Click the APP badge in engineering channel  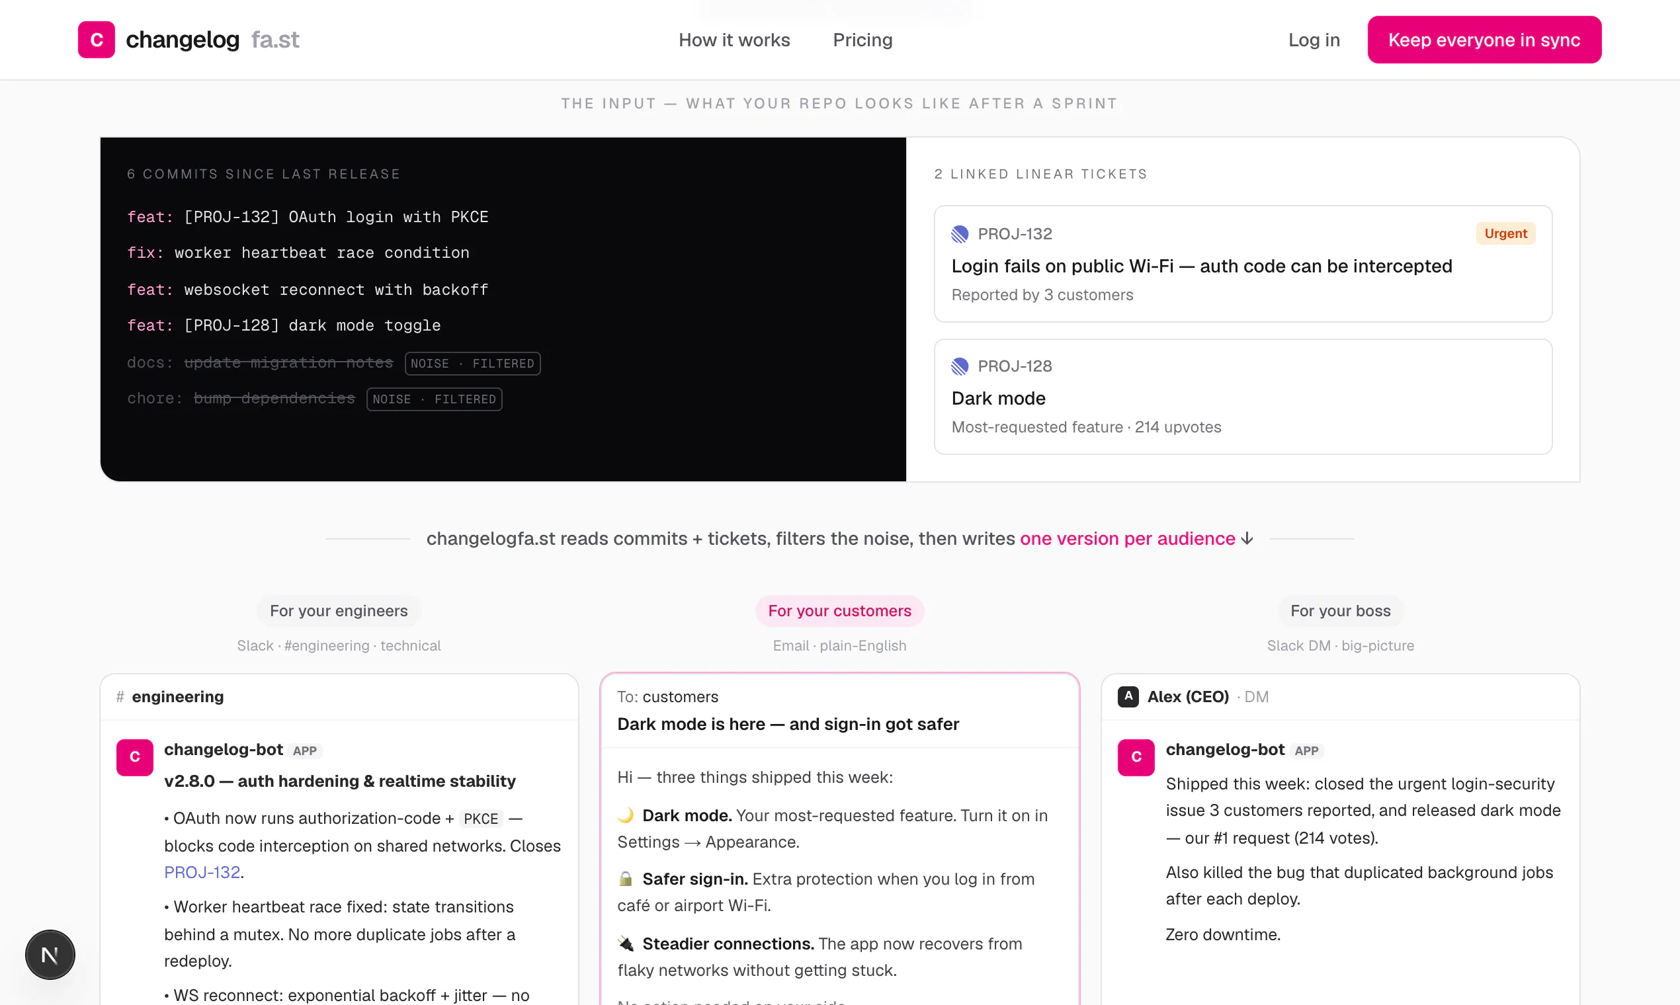(304, 751)
